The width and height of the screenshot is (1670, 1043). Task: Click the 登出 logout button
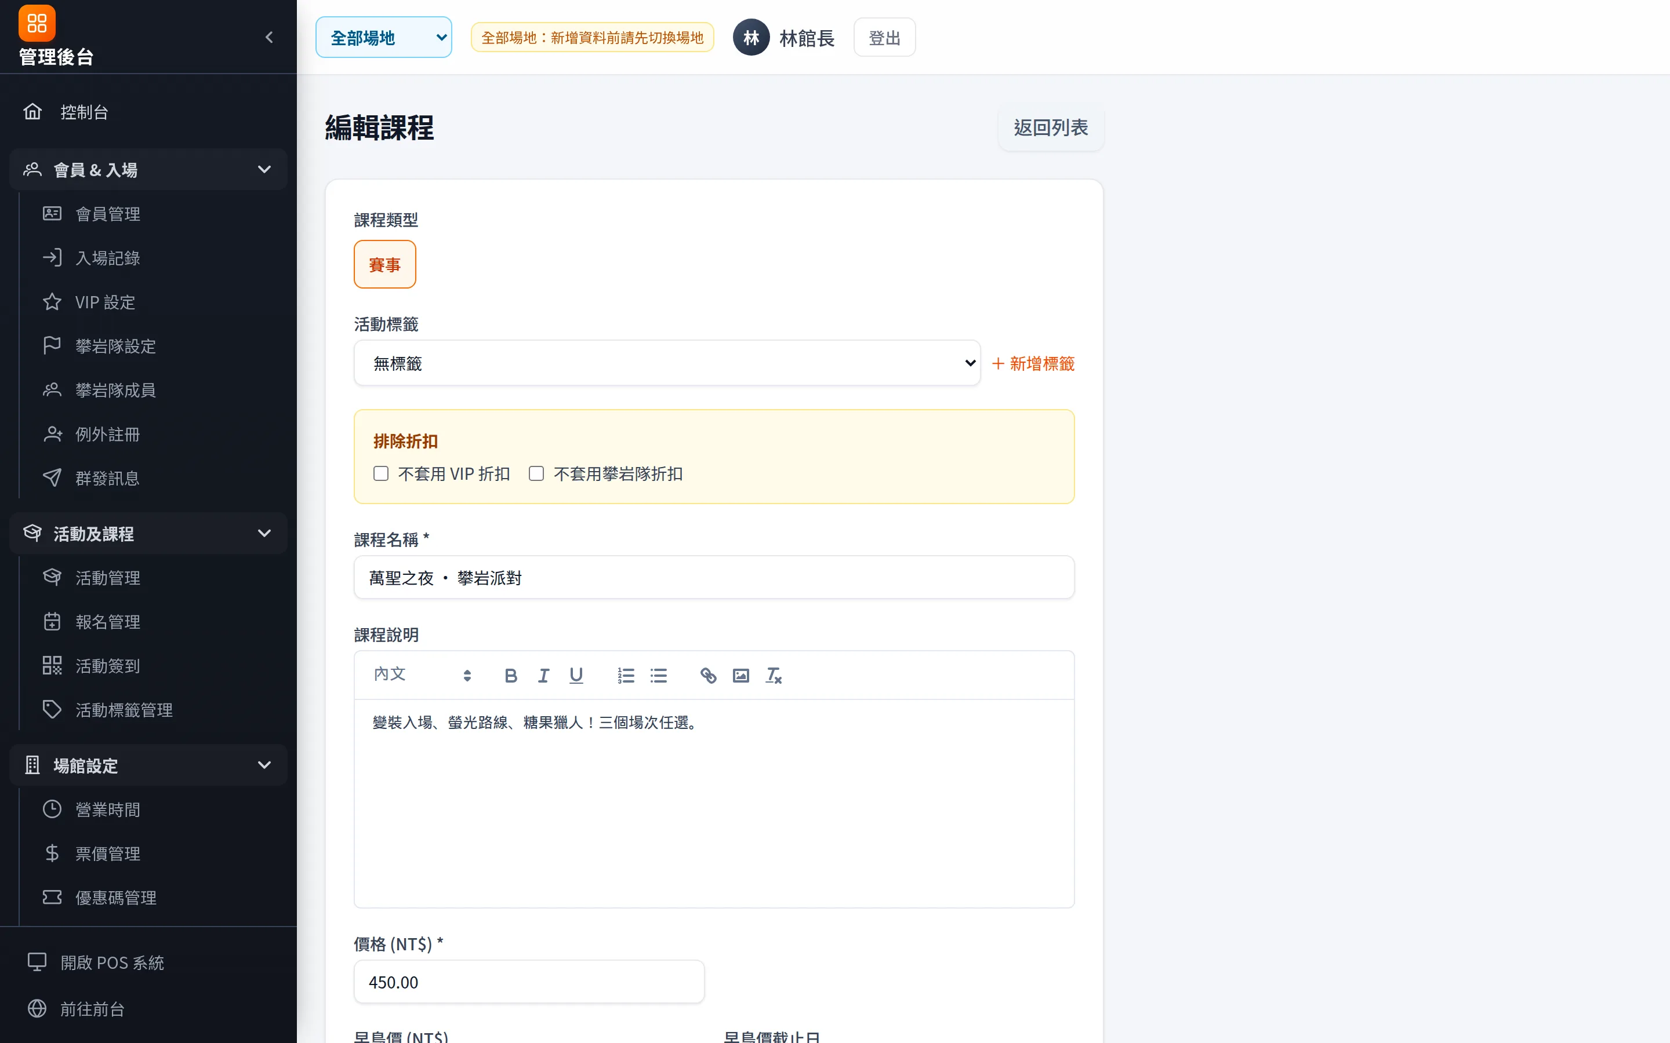coord(884,37)
